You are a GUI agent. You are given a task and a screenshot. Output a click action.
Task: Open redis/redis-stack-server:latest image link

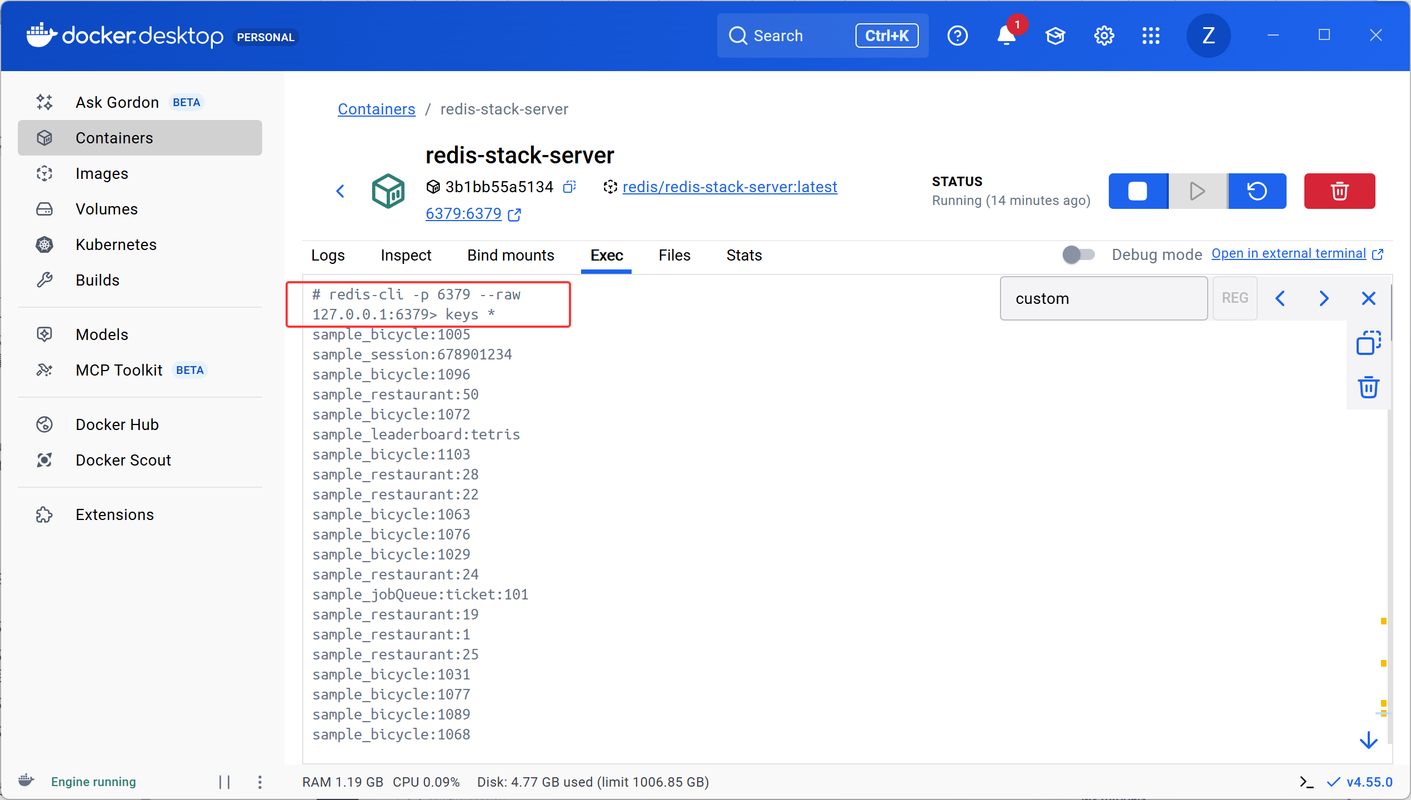[x=729, y=187]
